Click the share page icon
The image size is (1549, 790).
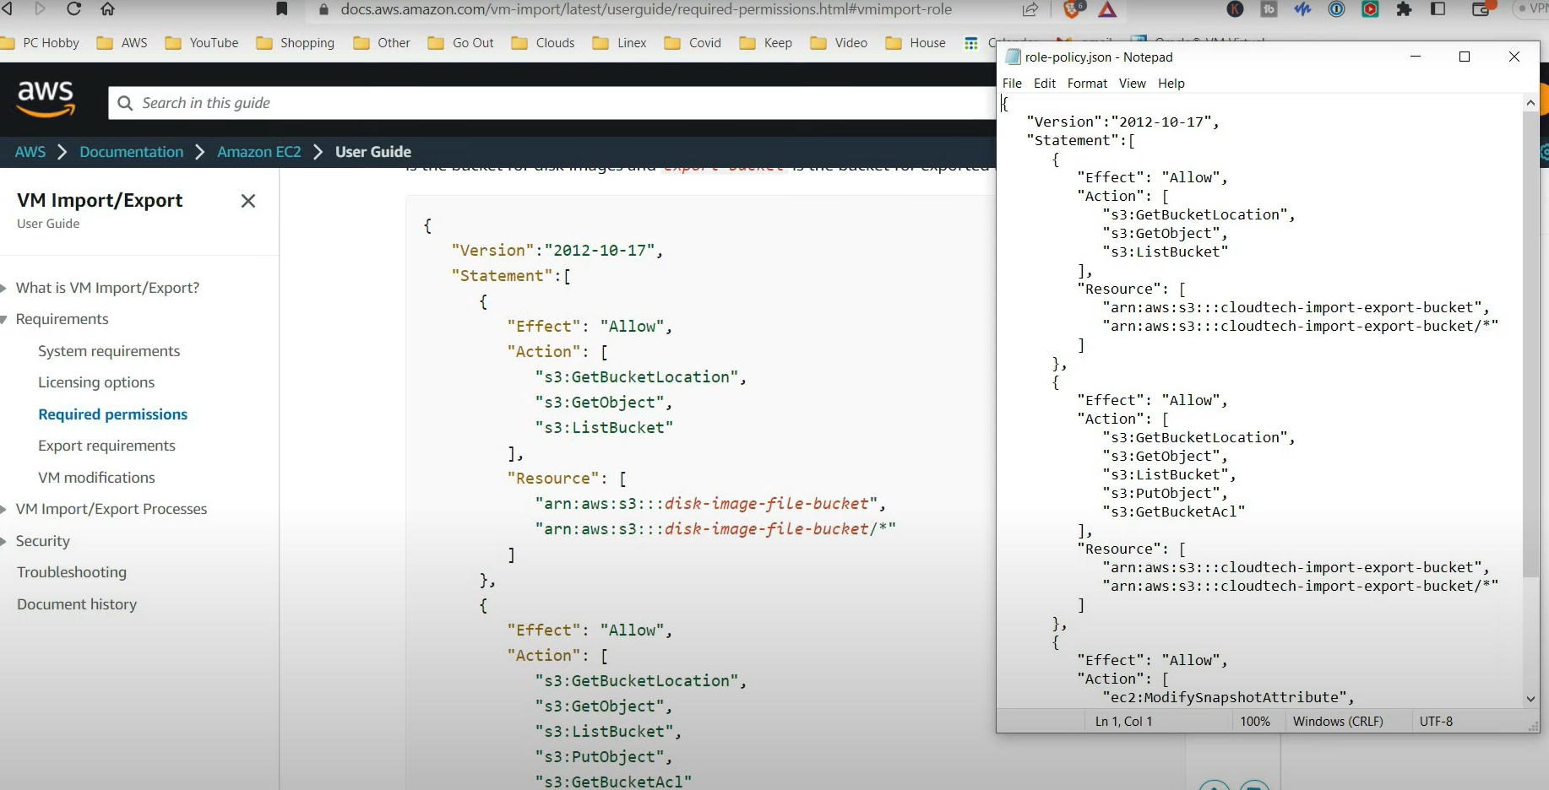click(1030, 9)
